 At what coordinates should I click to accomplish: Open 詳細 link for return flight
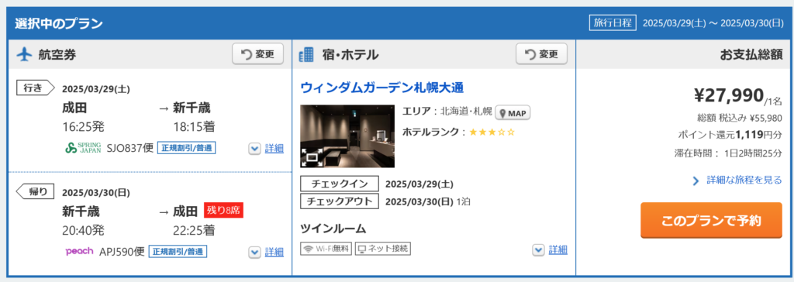(x=274, y=252)
